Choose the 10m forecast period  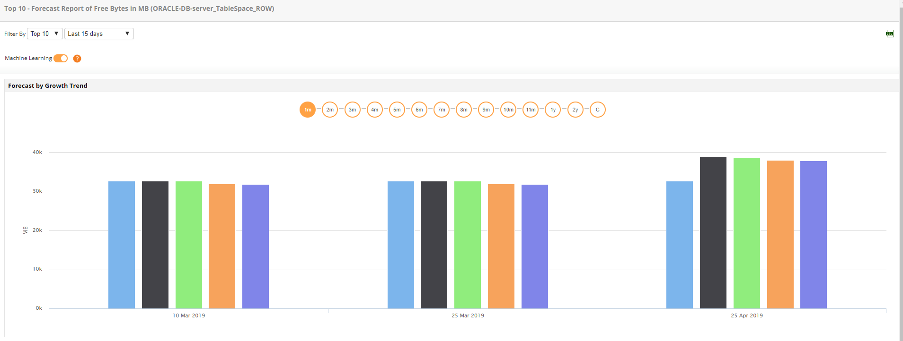(508, 110)
